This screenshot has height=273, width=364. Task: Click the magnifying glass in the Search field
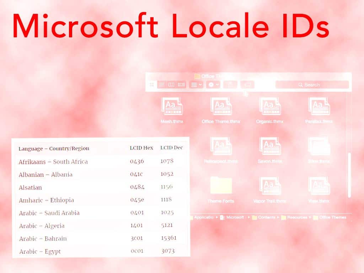pyautogui.click(x=301, y=85)
